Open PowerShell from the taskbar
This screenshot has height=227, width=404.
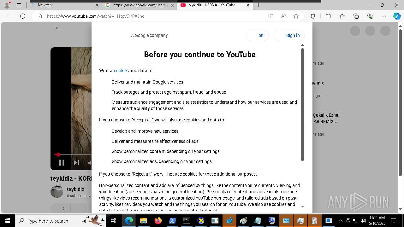[172, 221]
